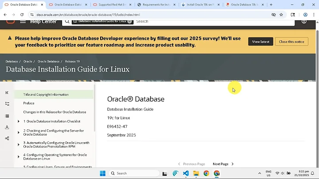319x179 pixels.
Task: Click the View latest button
Action: pos(261,42)
